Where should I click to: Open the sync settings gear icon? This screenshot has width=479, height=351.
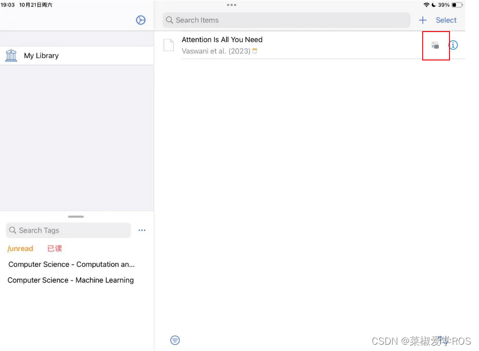point(141,20)
